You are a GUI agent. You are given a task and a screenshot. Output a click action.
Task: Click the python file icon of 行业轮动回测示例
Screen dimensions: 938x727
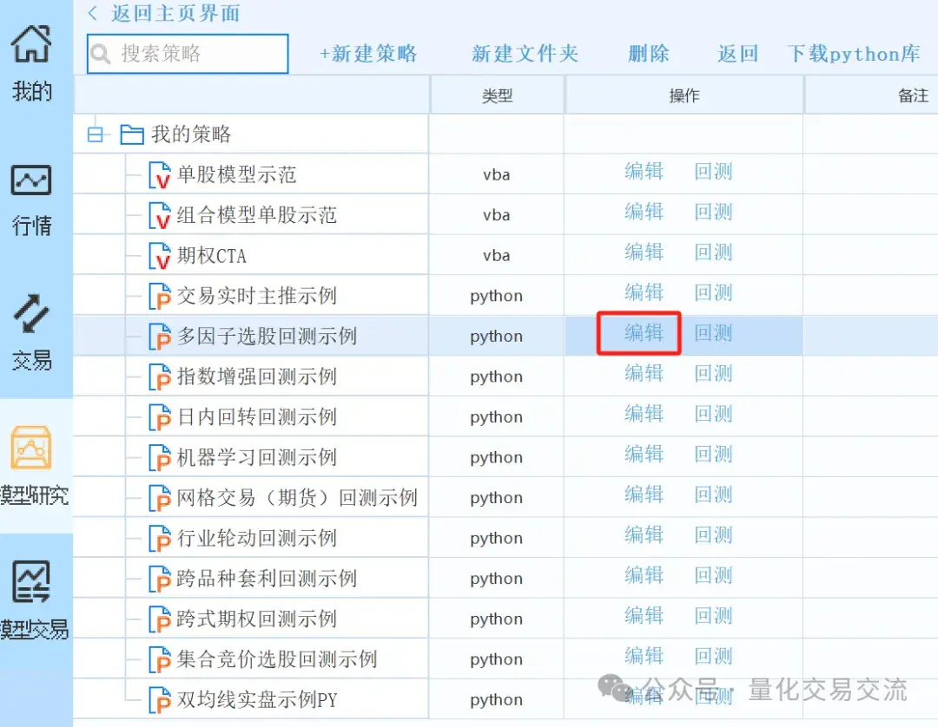pyautogui.click(x=160, y=538)
